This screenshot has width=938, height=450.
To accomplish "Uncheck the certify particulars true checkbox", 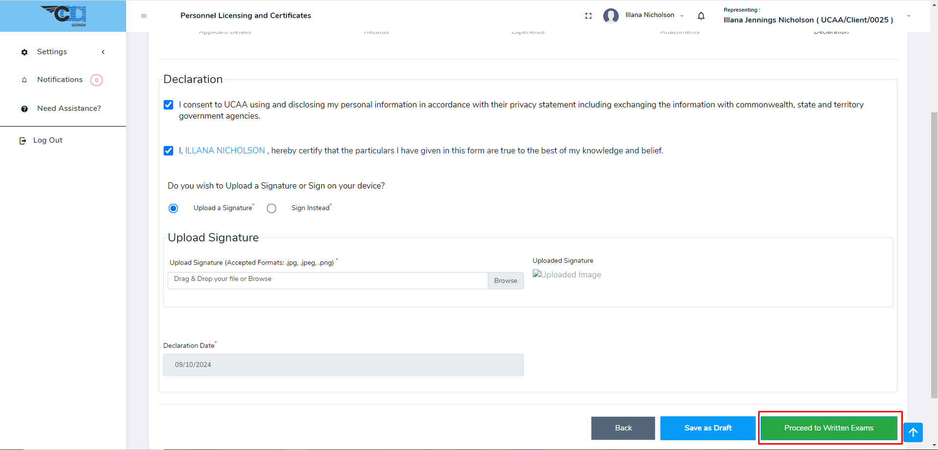I will tap(169, 151).
